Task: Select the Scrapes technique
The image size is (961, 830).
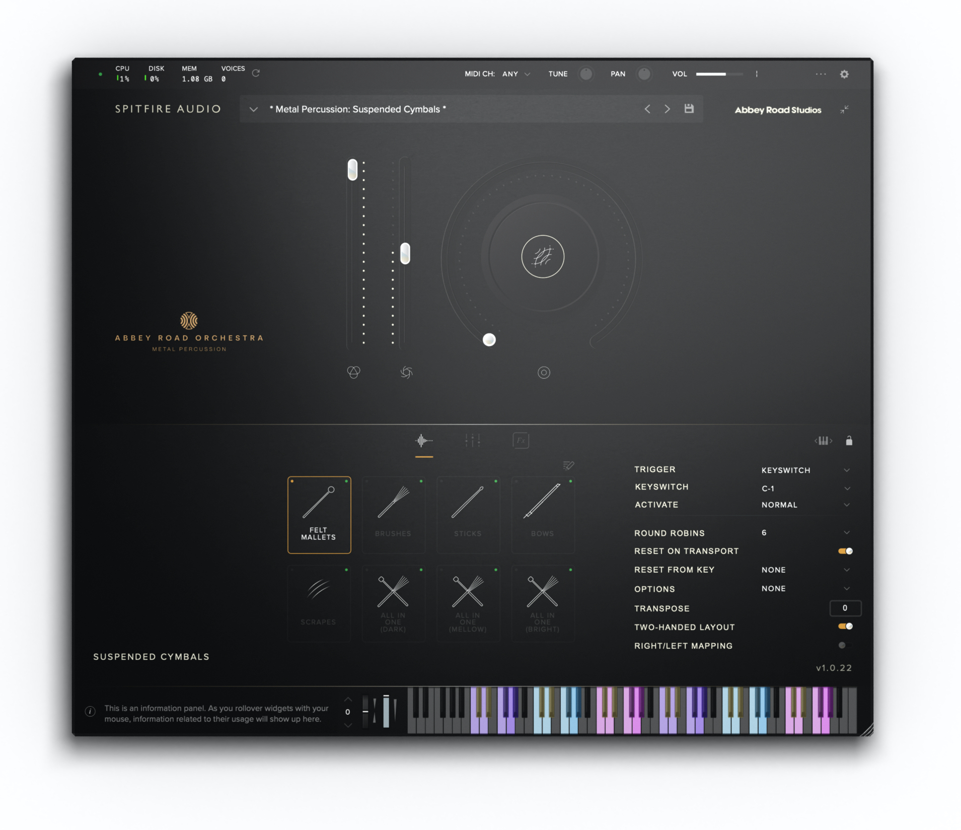Action: (319, 603)
